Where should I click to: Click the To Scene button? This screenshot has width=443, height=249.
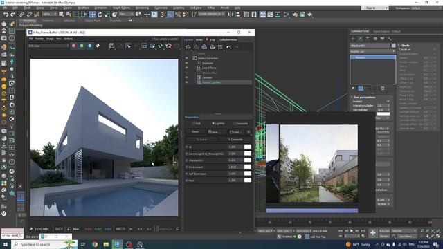click(201, 140)
